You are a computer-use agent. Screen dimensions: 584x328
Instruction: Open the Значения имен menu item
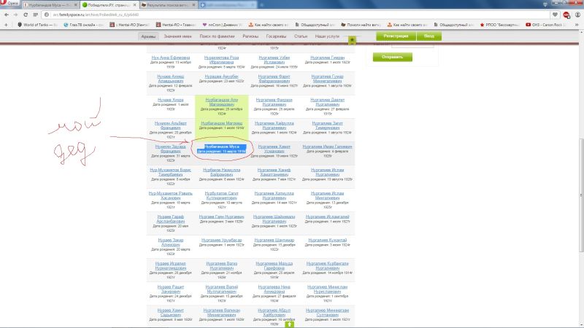click(177, 36)
